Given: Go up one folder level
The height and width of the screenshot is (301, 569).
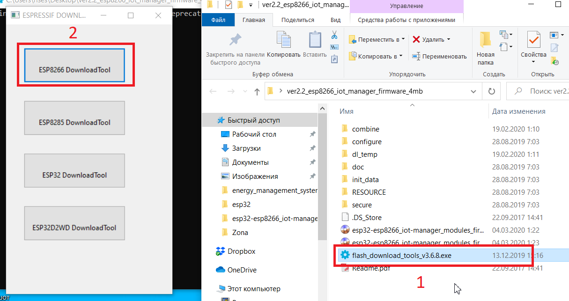Looking at the screenshot, I should point(257,92).
